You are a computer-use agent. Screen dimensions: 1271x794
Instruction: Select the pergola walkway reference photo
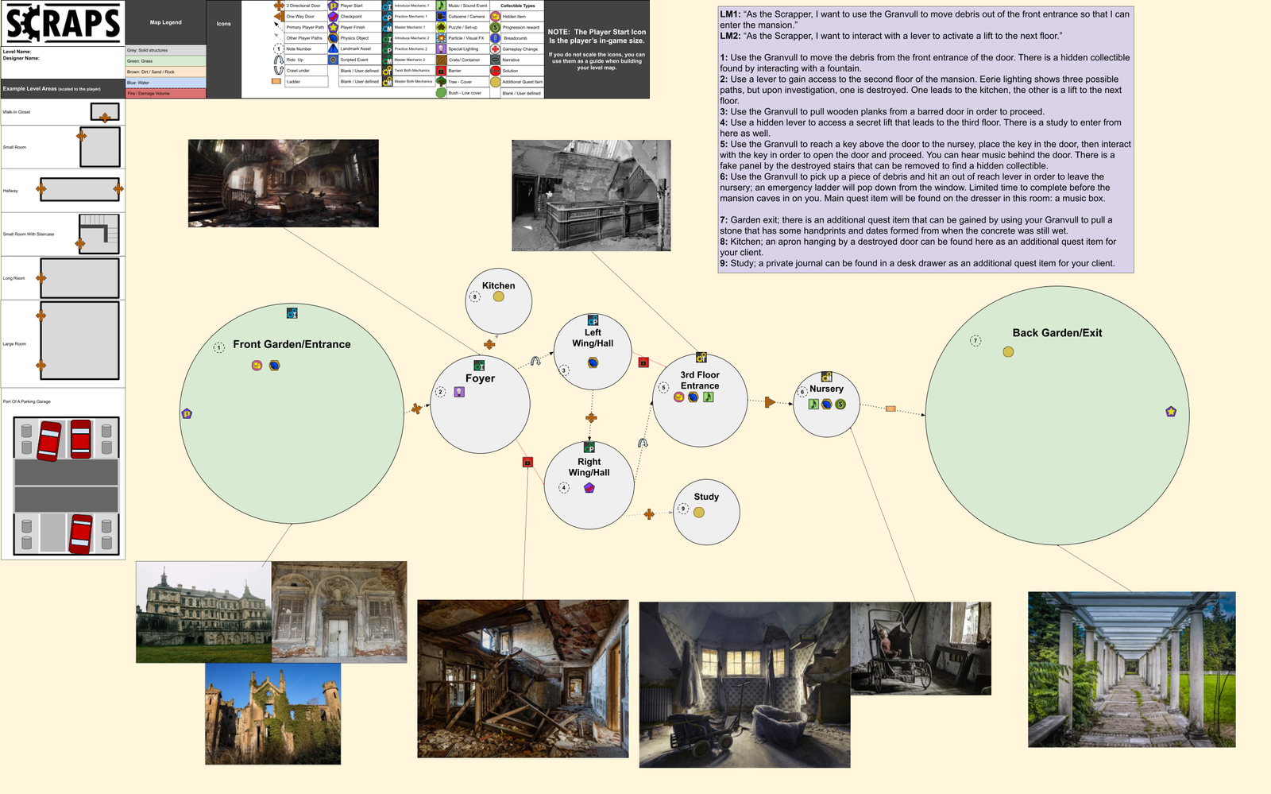(1131, 669)
